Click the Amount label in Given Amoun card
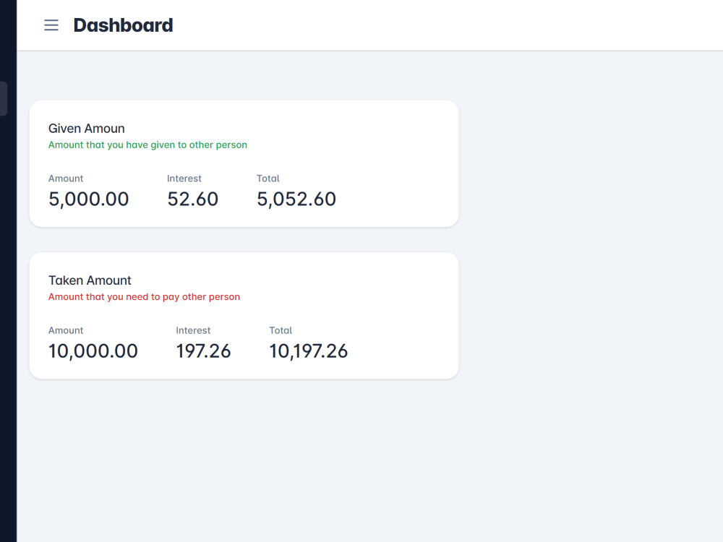 click(66, 178)
